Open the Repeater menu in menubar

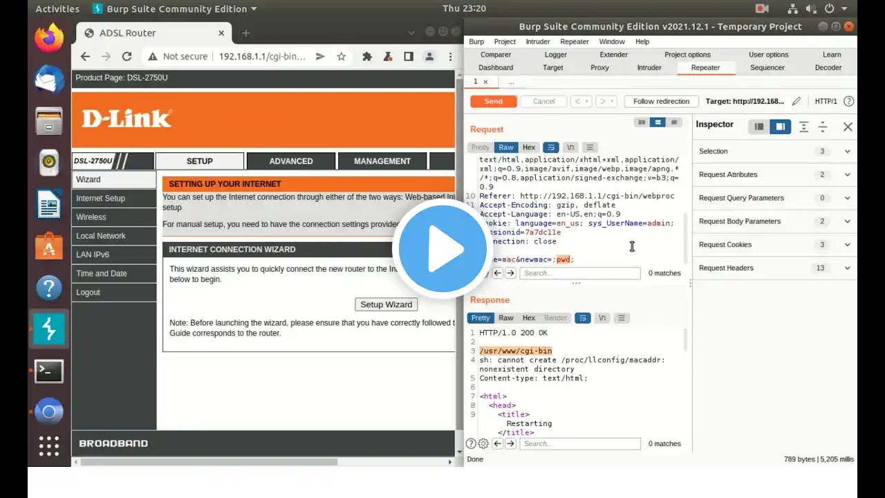coord(575,41)
